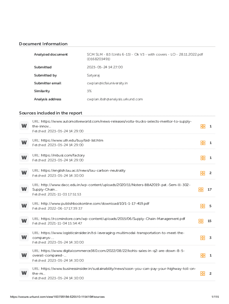This screenshot has width=229, height=304.
Task: Select the analyzed document file name
Action: [x=142, y=54]
